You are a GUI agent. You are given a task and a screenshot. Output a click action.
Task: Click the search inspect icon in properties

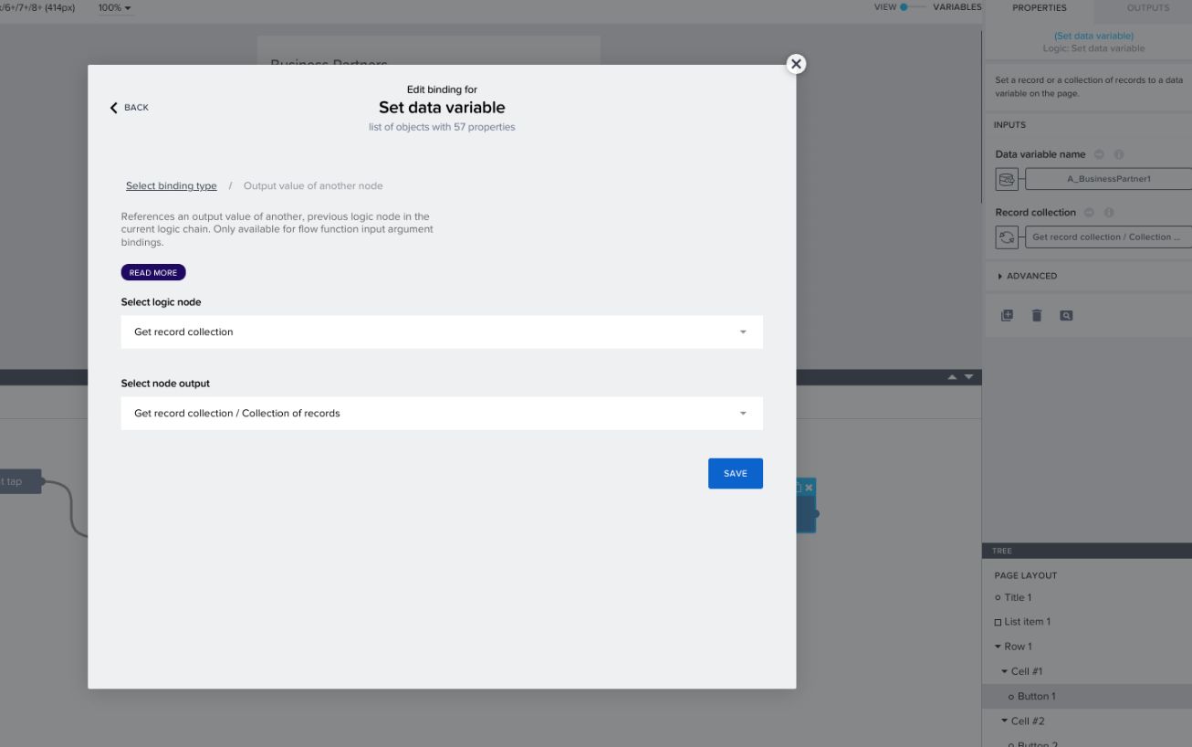tap(1066, 316)
